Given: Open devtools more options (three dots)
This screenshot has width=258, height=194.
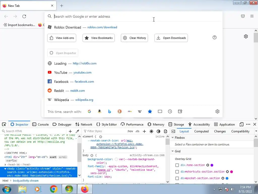Looking at the screenshot, I should pyautogui.click(x=248, y=124).
